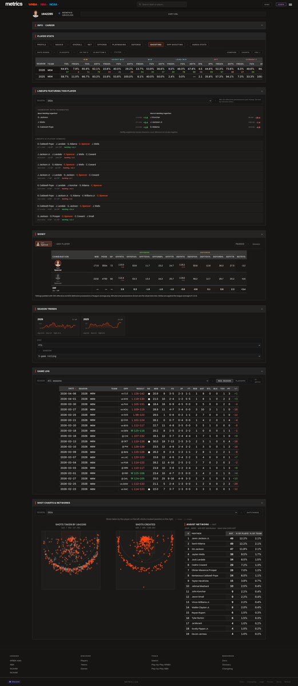Open the lineups season dropdown
The height and width of the screenshot is (686, 298).
coord(129,101)
